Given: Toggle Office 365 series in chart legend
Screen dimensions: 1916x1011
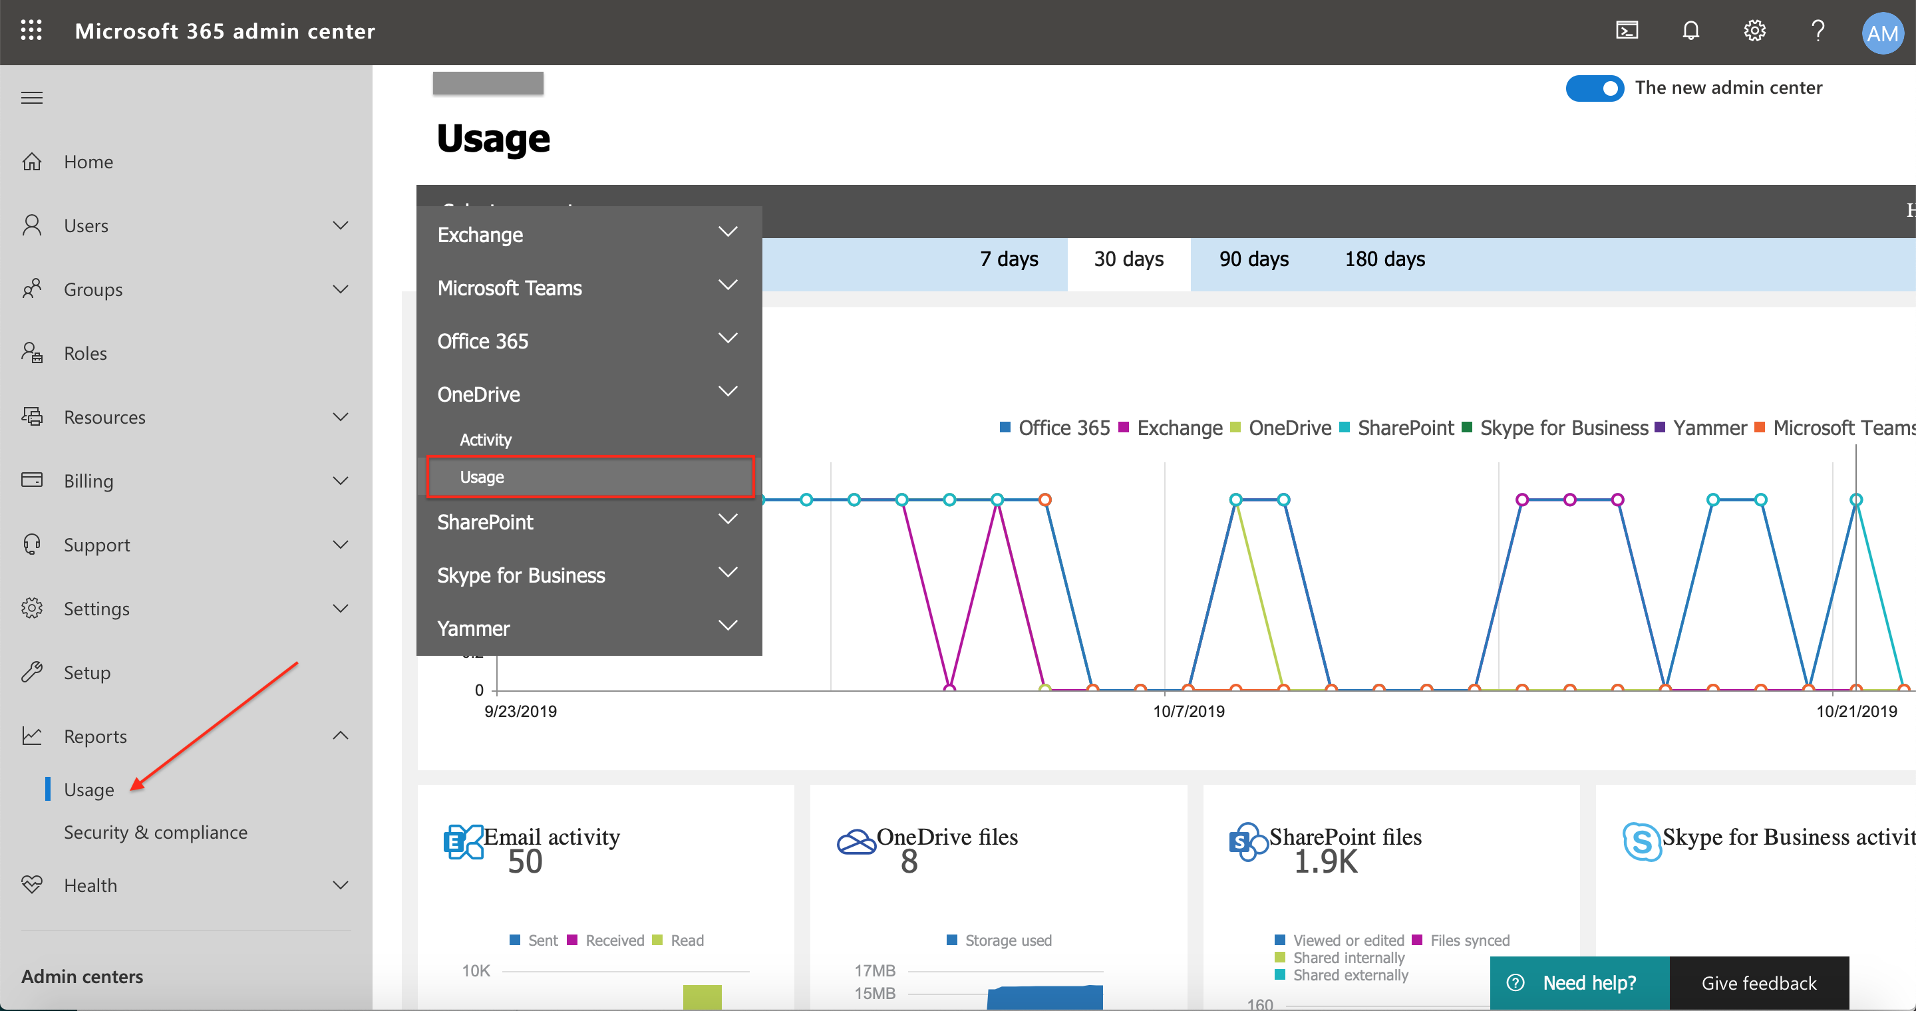Looking at the screenshot, I should [1054, 428].
